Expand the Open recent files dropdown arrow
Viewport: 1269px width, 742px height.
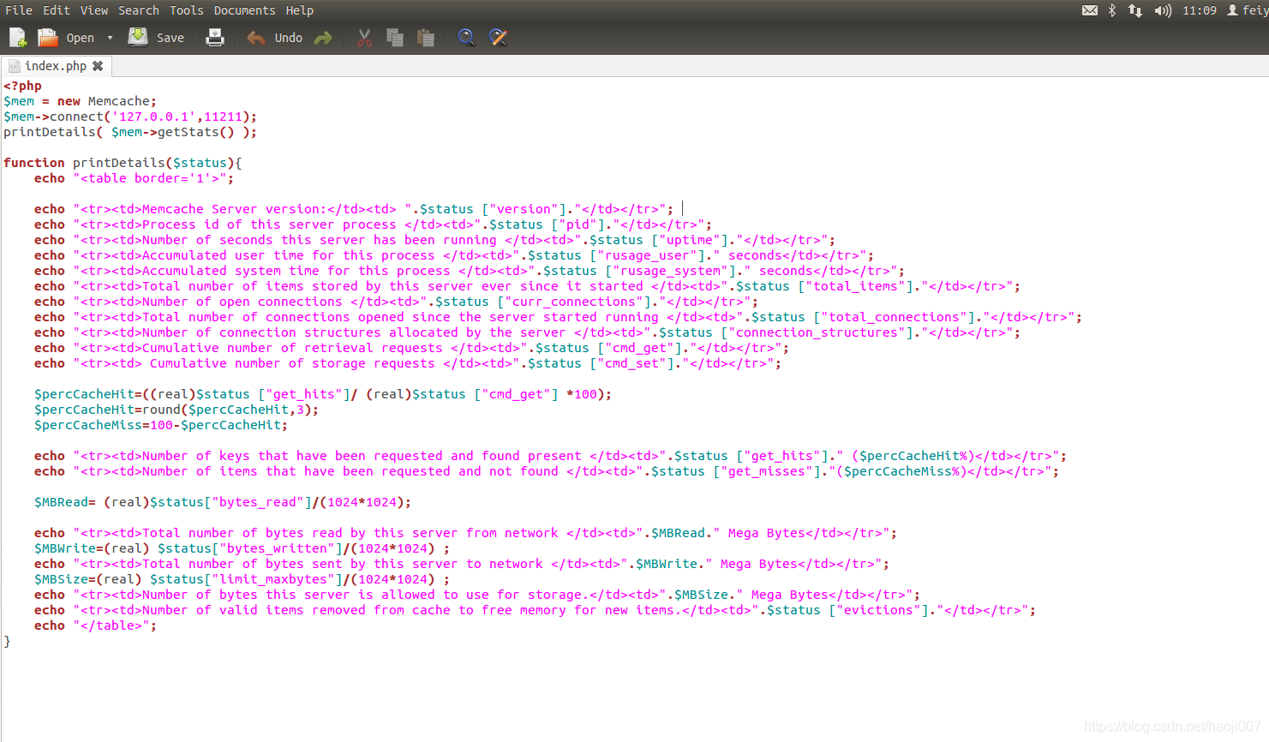110,38
